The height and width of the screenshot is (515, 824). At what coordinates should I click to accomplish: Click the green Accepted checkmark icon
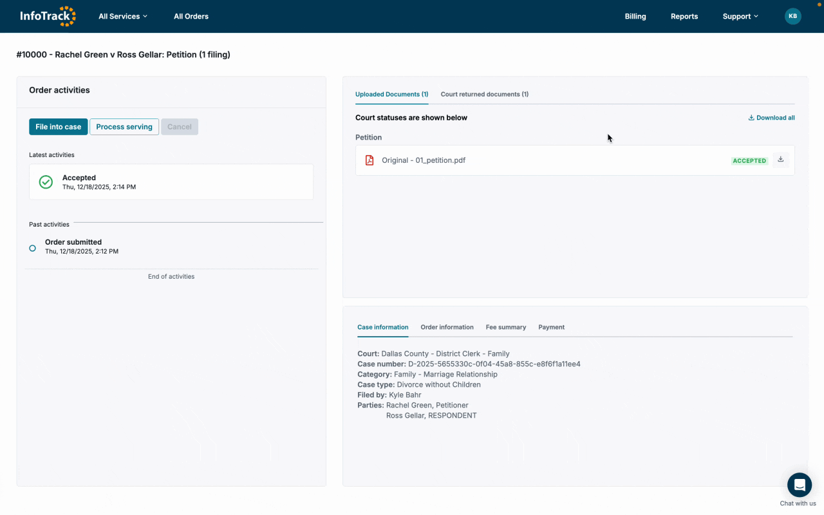pyautogui.click(x=46, y=182)
